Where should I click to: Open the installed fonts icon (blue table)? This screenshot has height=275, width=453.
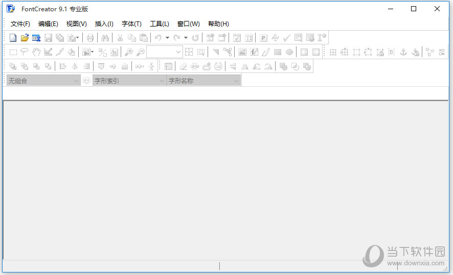(x=36, y=38)
